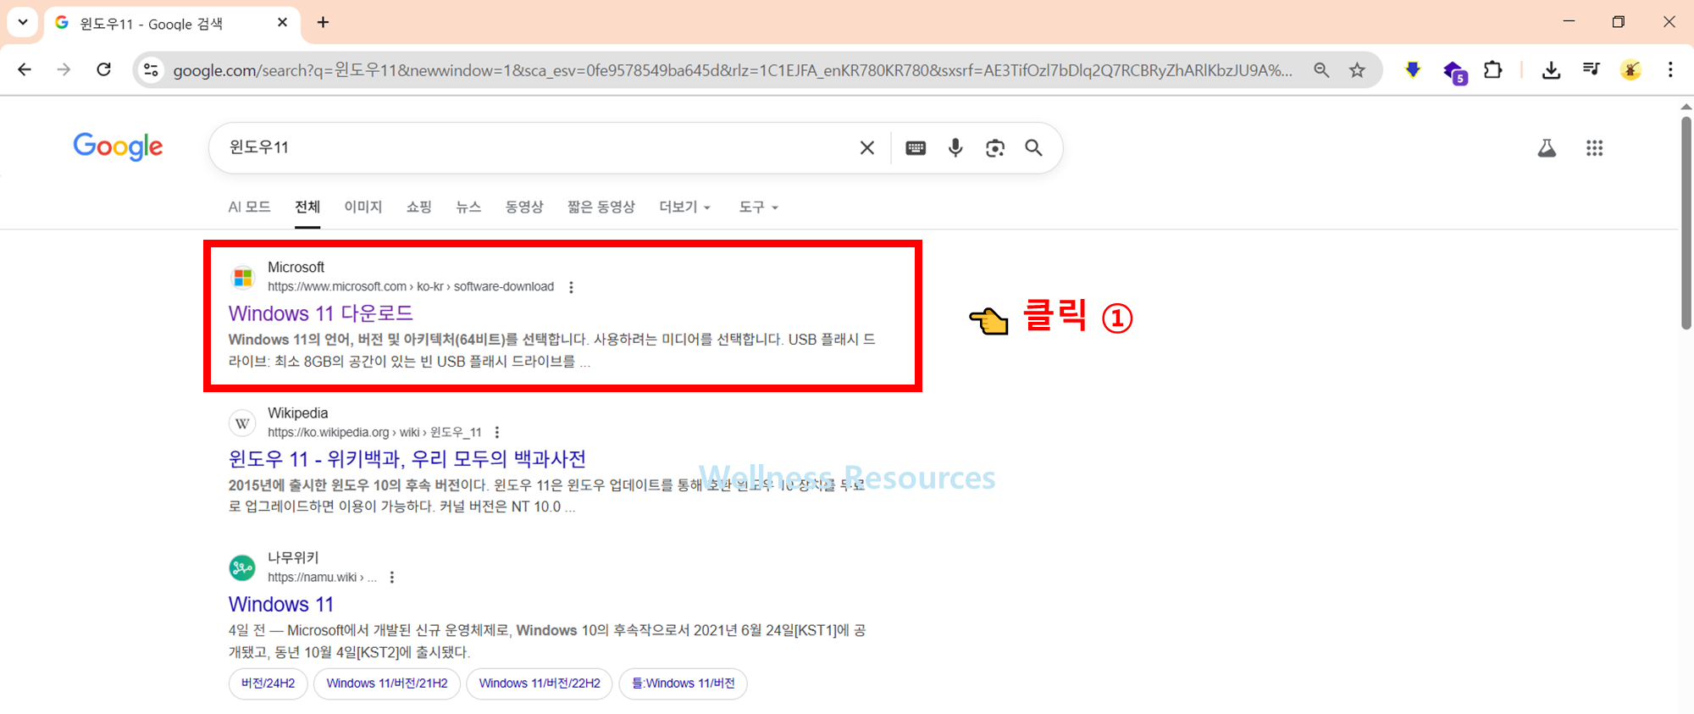This screenshot has width=1694, height=714.
Task: Open more options for Microsoft result
Action: coord(572,287)
